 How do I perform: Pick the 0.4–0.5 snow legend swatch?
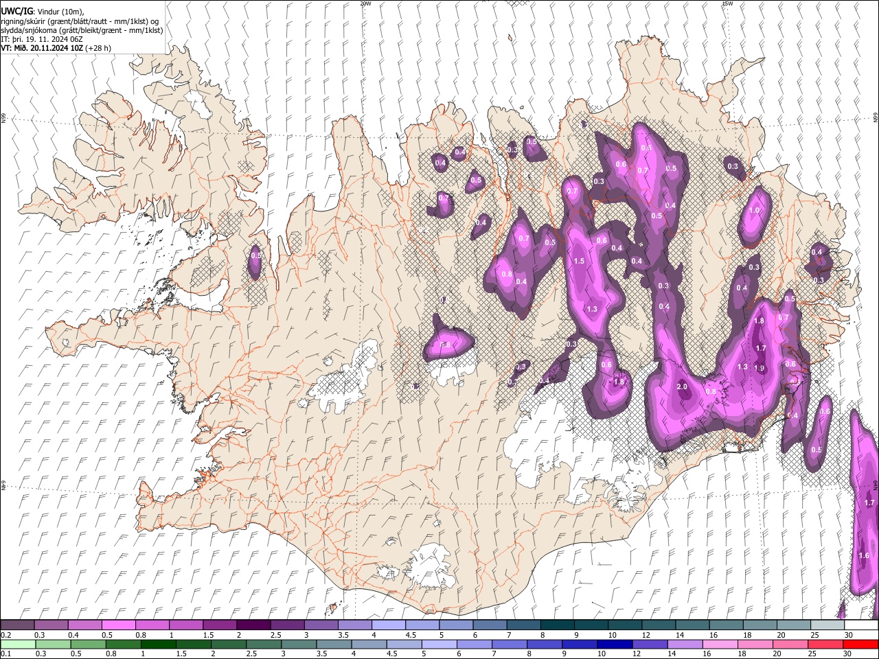85,625
